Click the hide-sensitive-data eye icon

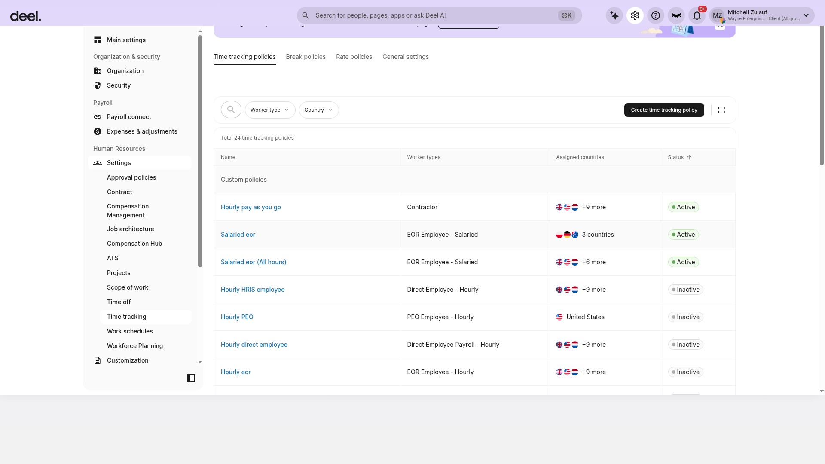coord(676,15)
